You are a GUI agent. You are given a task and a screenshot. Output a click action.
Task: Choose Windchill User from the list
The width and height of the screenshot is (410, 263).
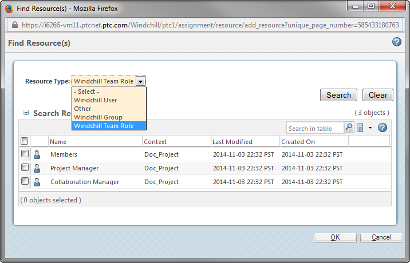109,100
